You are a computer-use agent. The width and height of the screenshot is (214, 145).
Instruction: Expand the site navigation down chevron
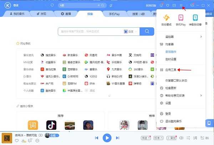click(x=109, y=96)
